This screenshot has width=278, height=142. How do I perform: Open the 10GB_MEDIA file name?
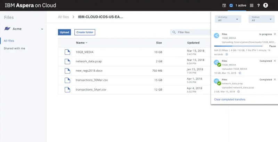tap(84, 52)
